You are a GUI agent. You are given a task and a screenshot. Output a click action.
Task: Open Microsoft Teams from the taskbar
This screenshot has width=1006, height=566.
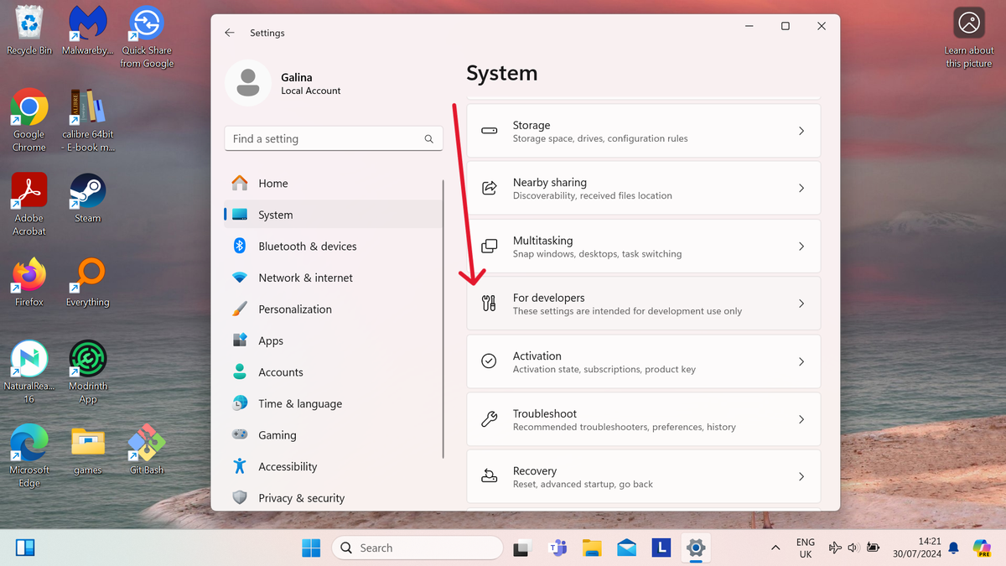click(558, 548)
